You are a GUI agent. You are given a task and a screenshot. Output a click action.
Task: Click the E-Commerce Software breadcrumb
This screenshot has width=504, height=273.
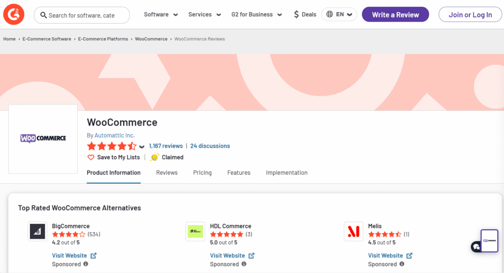point(47,39)
